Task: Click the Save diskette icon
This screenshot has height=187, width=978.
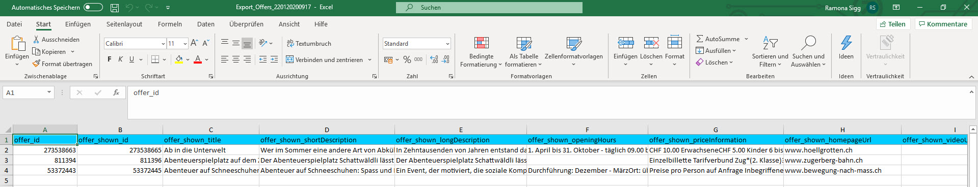Action: click(x=115, y=8)
